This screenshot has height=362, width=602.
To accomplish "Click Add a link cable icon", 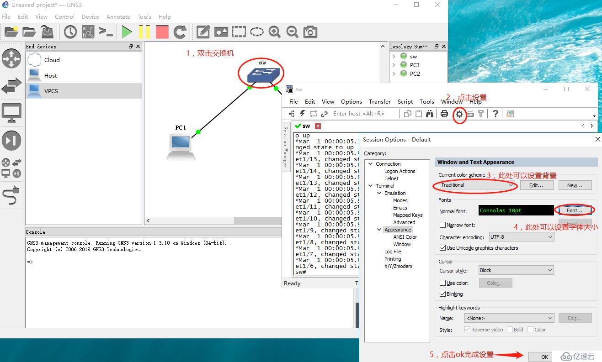I will [11, 195].
